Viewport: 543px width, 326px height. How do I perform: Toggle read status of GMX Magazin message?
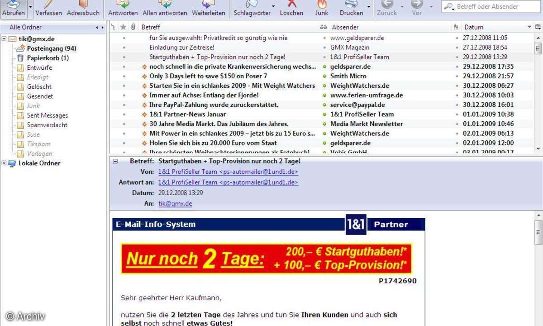[324, 47]
